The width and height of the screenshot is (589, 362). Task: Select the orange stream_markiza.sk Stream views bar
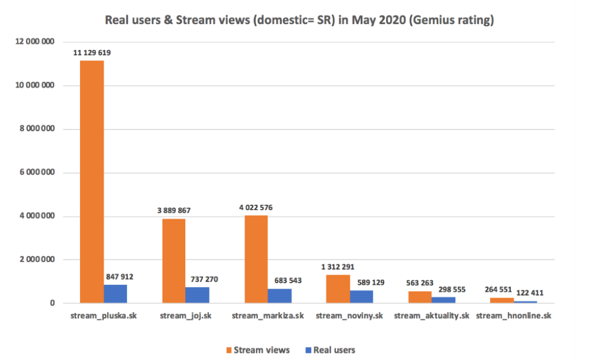pos(256,260)
